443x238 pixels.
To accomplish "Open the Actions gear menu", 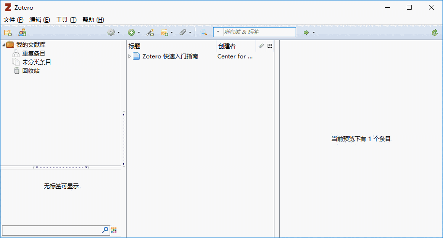I will point(113,33).
